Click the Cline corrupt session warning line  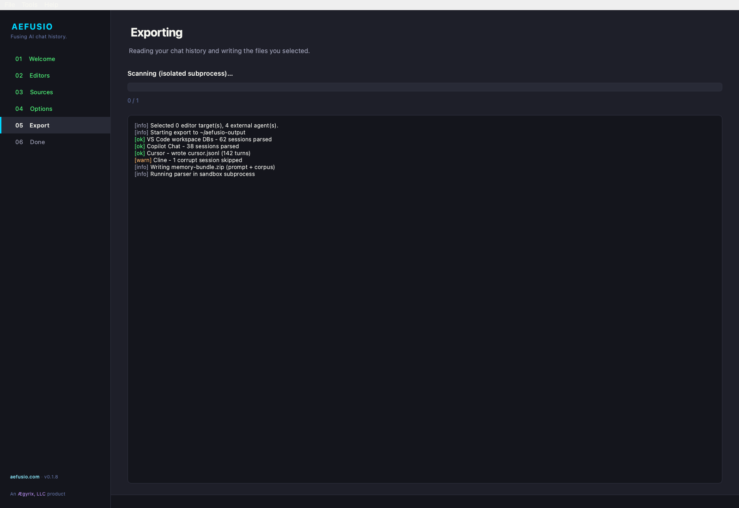point(188,160)
